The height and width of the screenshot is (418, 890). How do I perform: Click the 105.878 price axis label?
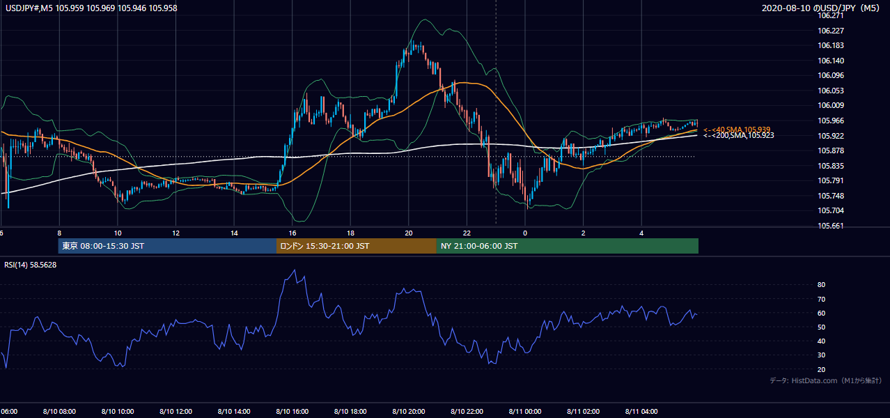pyautogui.click(x=831, y=150)
